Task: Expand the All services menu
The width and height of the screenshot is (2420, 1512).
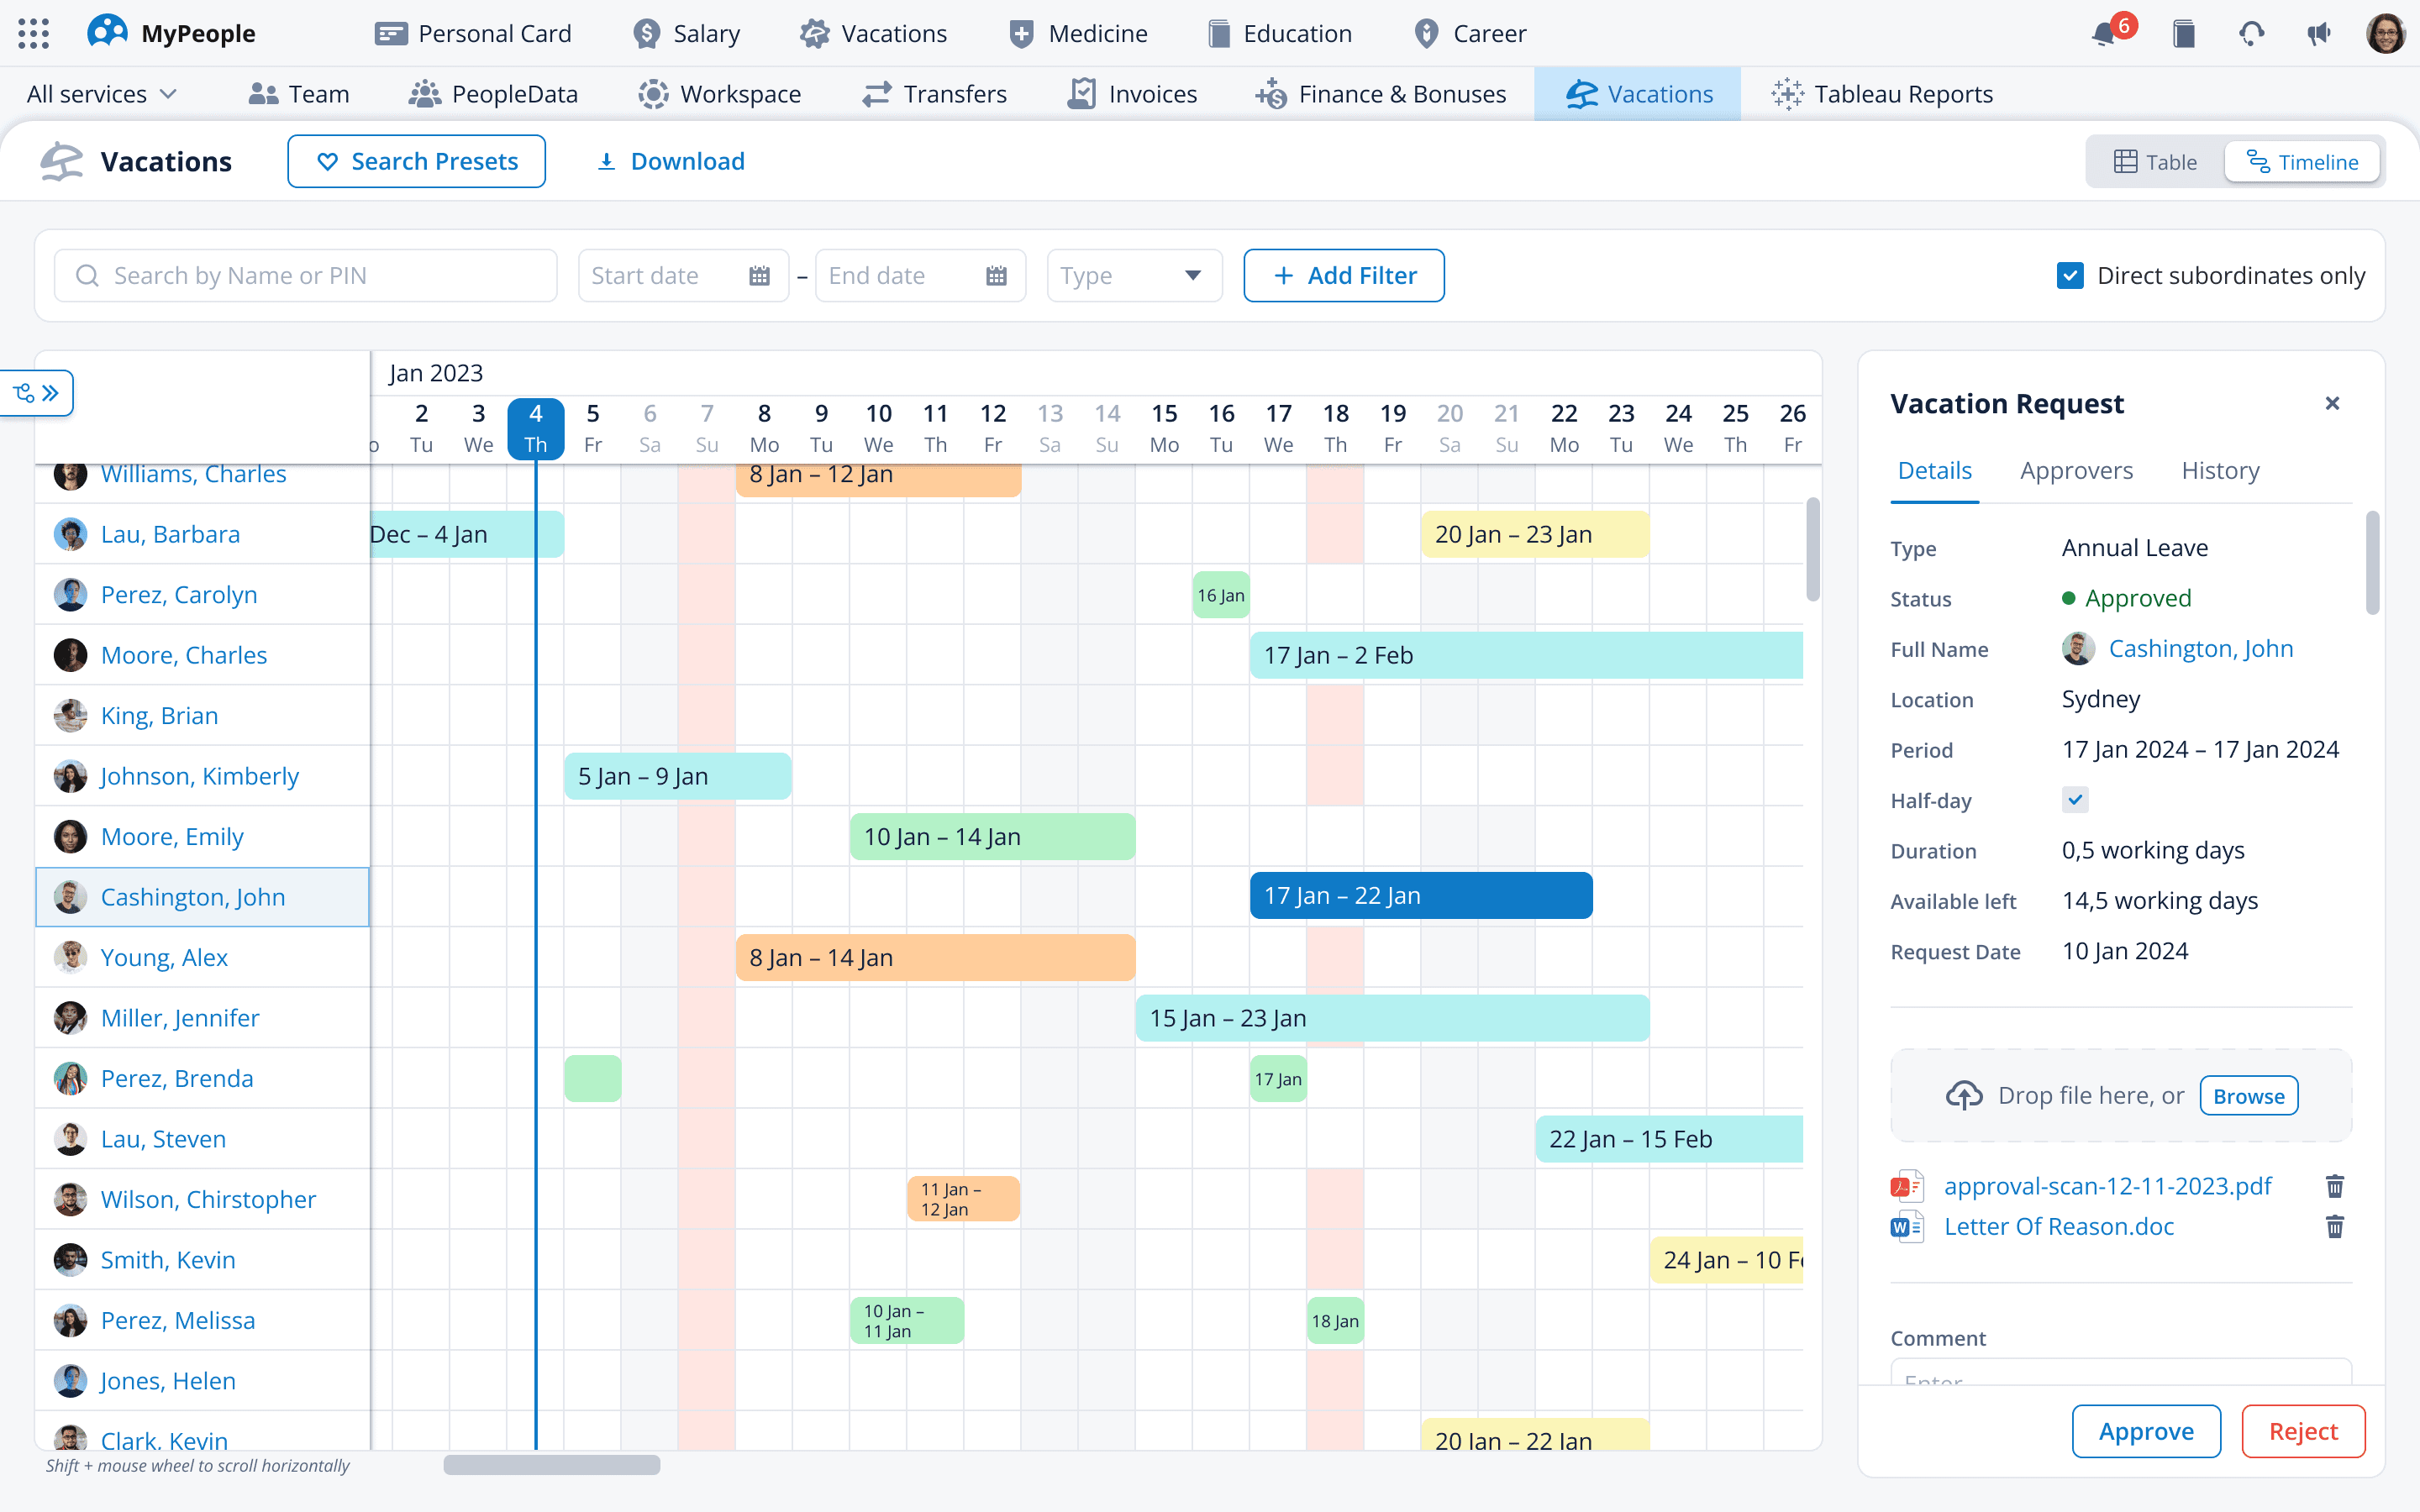Action: [x=102, y=94]
